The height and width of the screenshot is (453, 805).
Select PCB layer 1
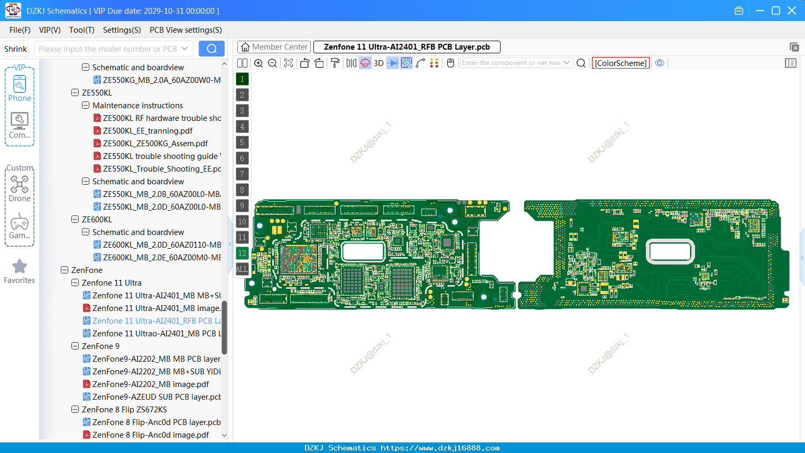(242, 79)
